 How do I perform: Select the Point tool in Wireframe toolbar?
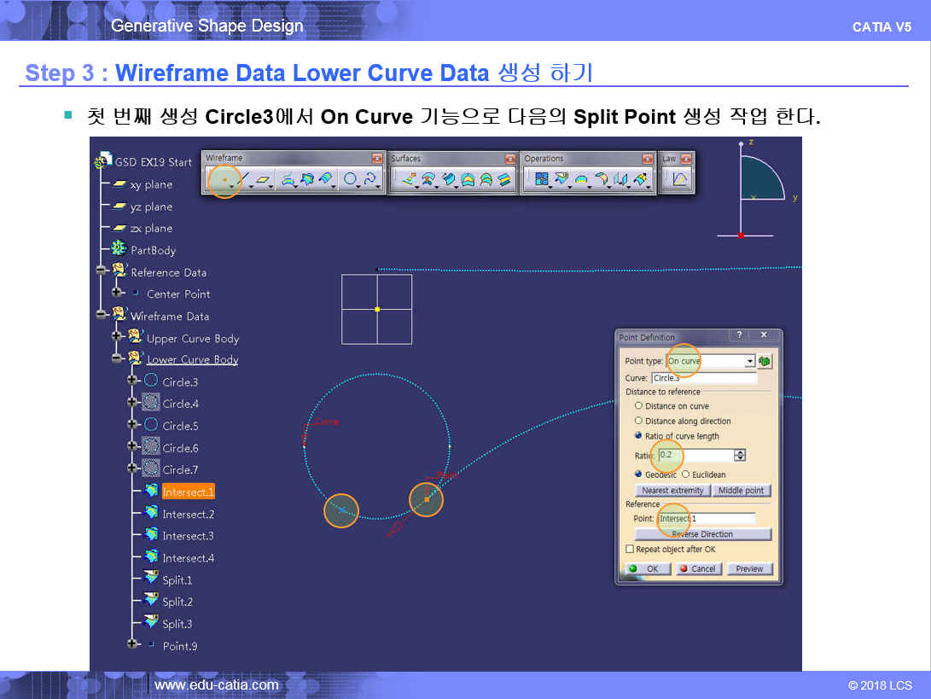224,179
